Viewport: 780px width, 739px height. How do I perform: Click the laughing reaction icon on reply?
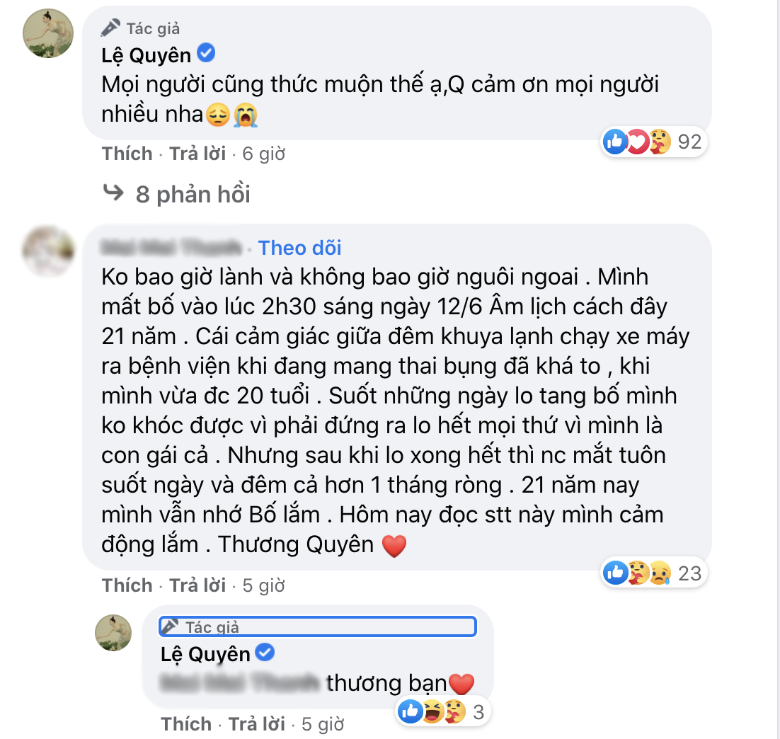point(432,711)
